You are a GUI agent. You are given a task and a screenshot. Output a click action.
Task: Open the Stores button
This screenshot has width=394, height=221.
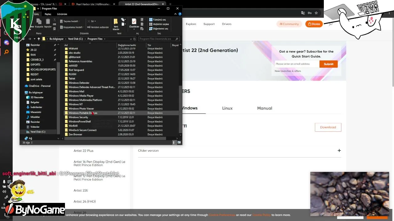click(x=314, y=24)
